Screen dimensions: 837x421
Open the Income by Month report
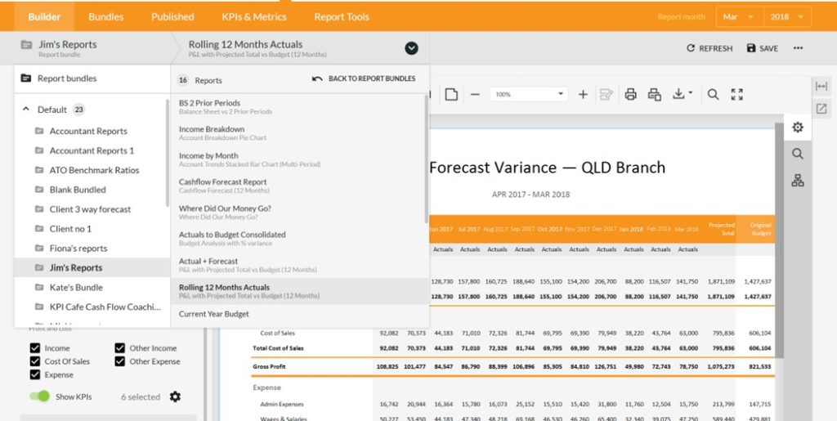[298, 159]
